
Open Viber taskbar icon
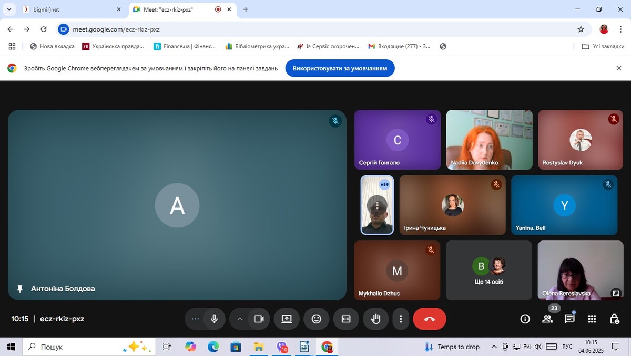point(282,347)
